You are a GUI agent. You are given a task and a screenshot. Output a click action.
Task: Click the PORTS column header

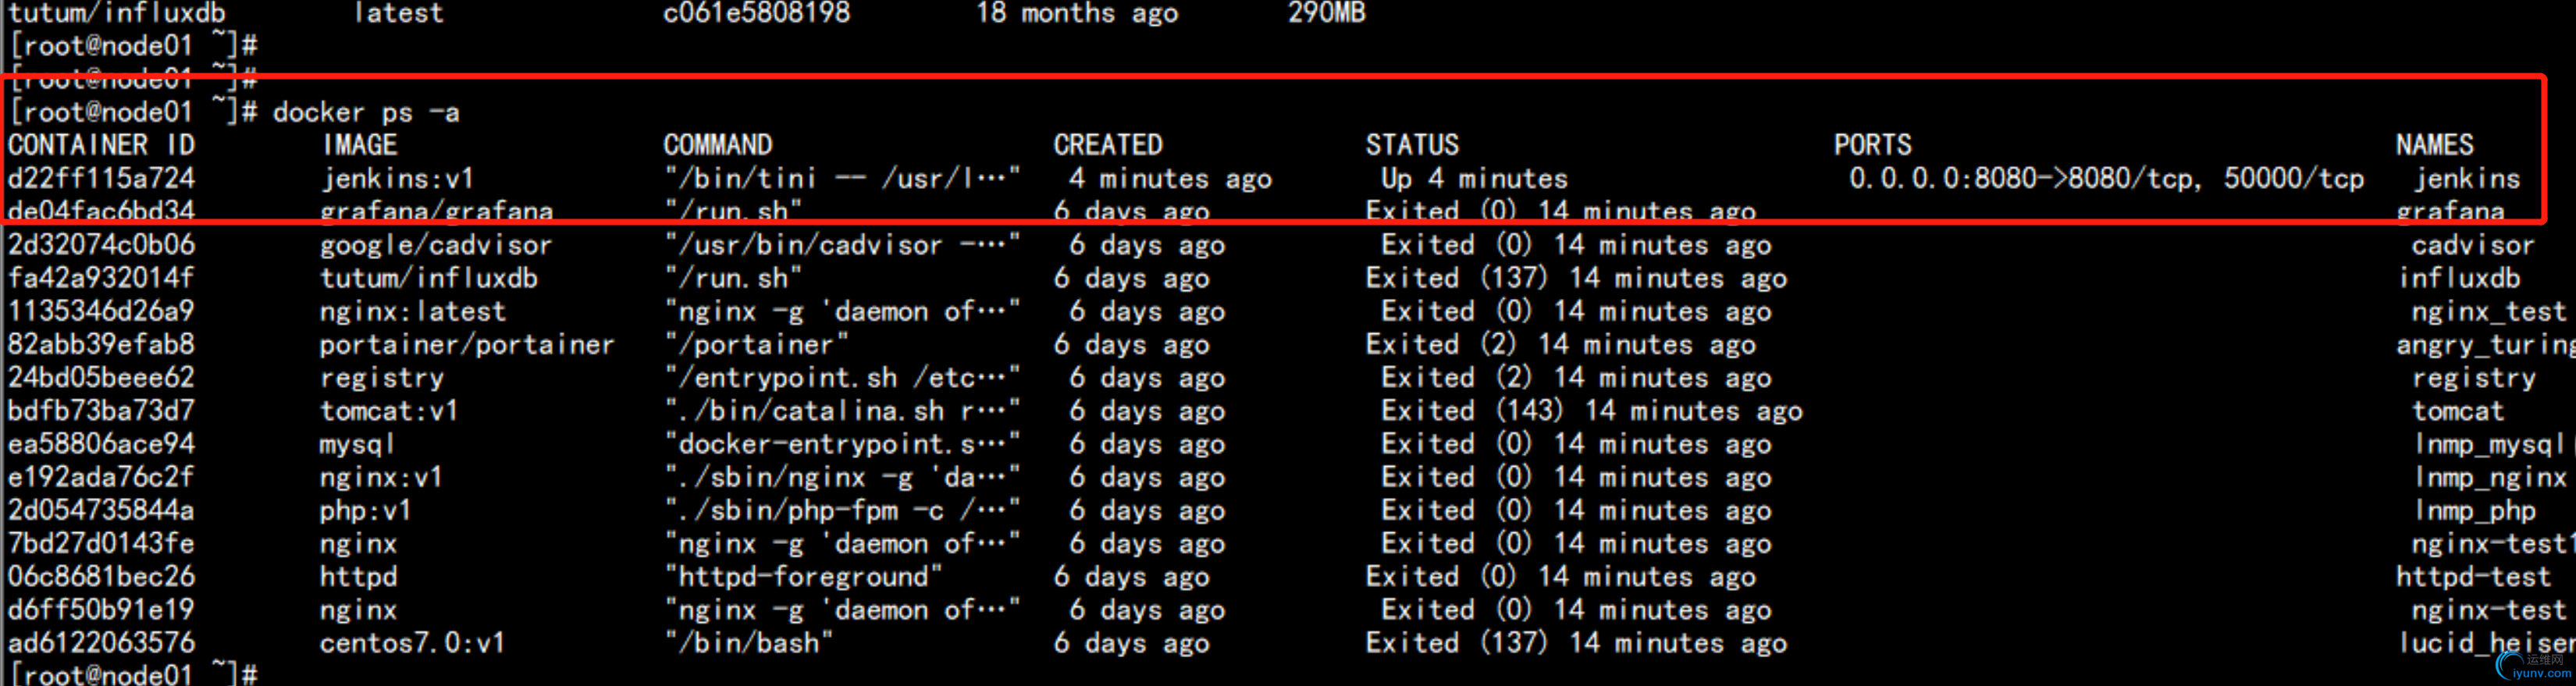pyautogui.click(x=1872, y=145)
